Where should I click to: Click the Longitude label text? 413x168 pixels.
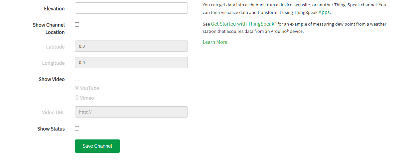[x=53, y=63]
